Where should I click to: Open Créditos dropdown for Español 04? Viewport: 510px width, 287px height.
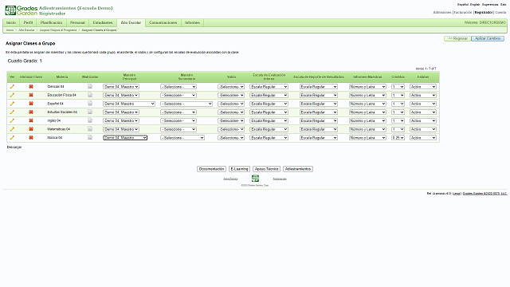[x=398, y=104]
